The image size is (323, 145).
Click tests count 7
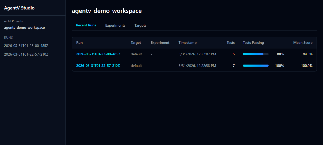tap(234, 66)
